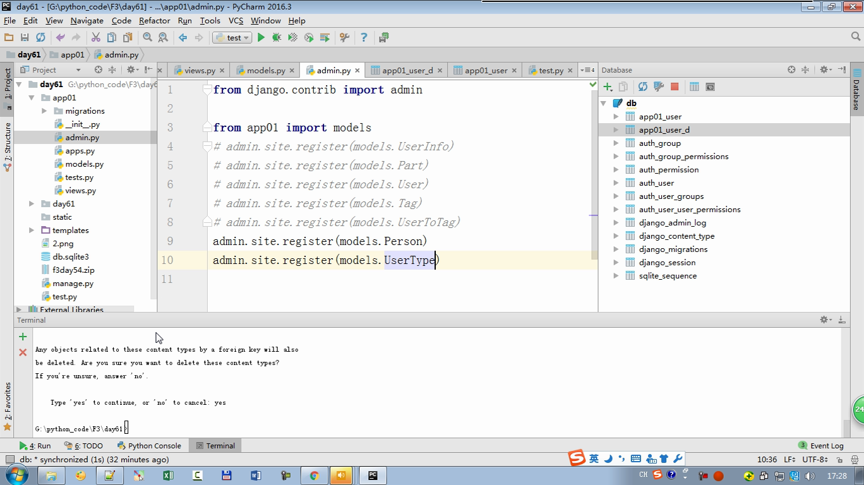The height and width of the screenshot is (485, 864).
Task: Open the Project panel gear settings
Action: click(x=131, y=69)
